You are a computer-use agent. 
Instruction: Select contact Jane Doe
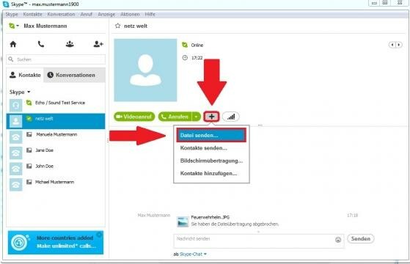(56, 153)
